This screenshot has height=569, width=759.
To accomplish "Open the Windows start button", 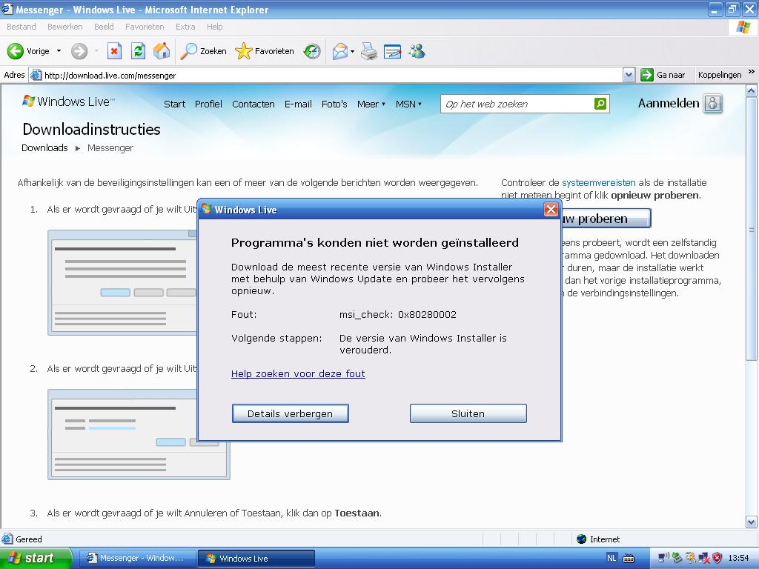I will [x=36, y=559].
